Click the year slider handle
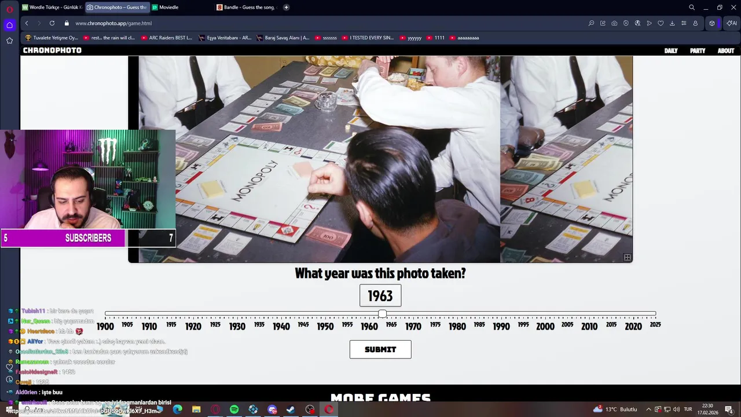 click(382, 313)
